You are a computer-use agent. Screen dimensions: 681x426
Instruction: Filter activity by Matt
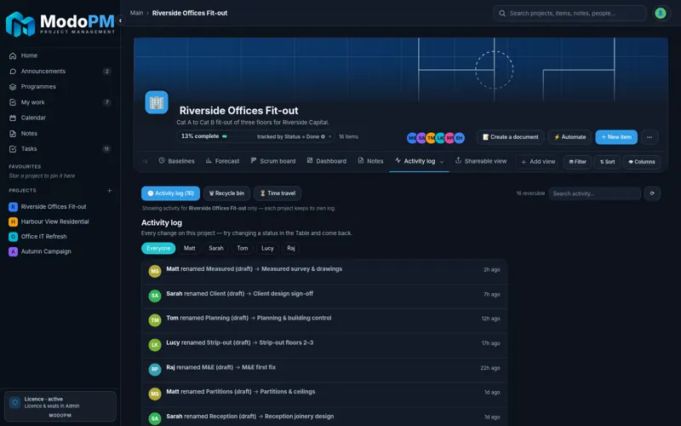pyautogui.click(x=189, y=248)
